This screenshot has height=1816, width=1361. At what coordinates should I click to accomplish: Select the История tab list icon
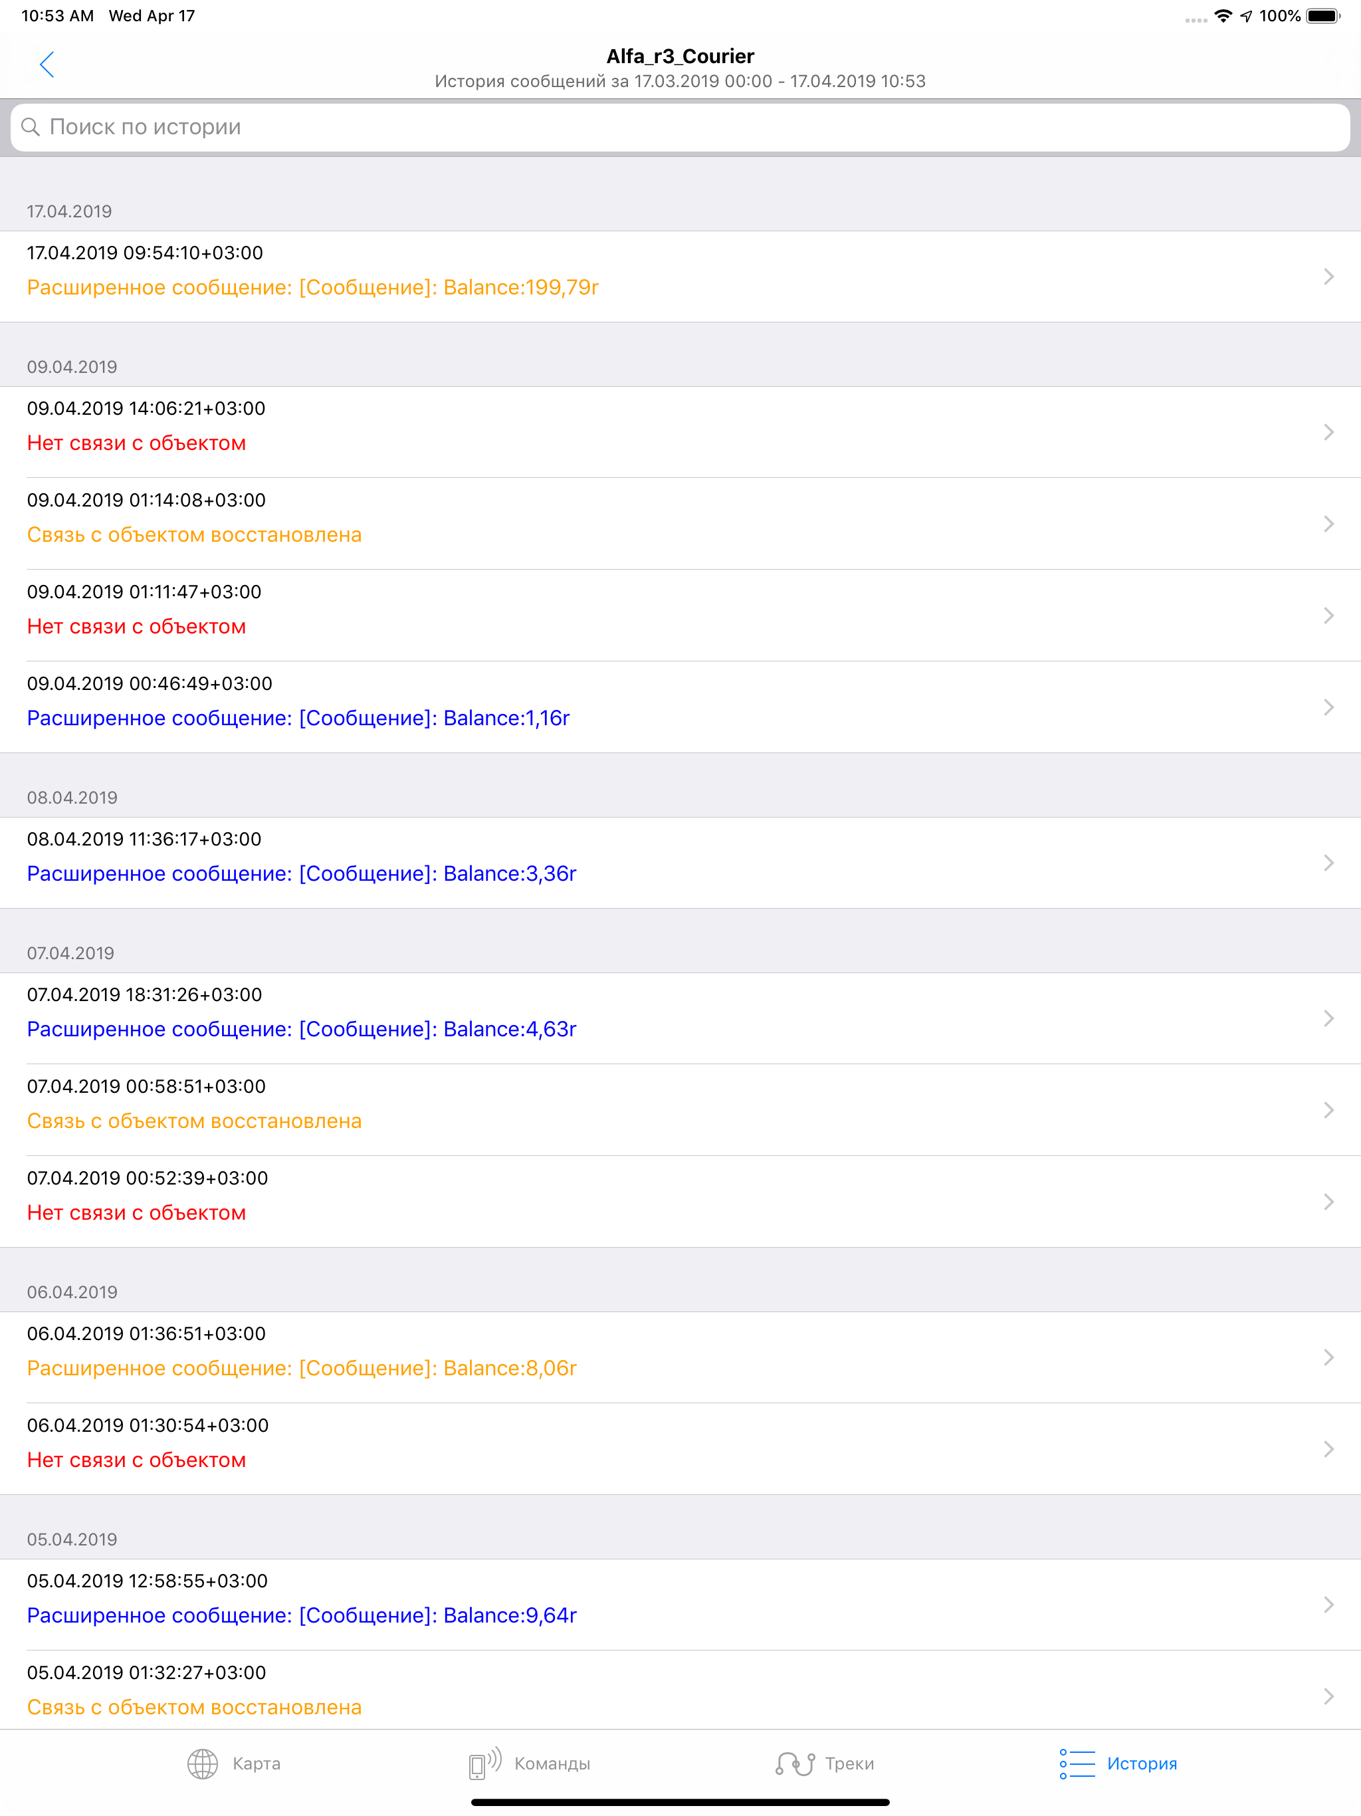[1077, 1763]
